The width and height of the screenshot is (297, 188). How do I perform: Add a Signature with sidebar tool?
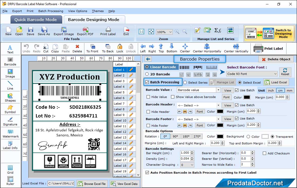click(10, 122)
